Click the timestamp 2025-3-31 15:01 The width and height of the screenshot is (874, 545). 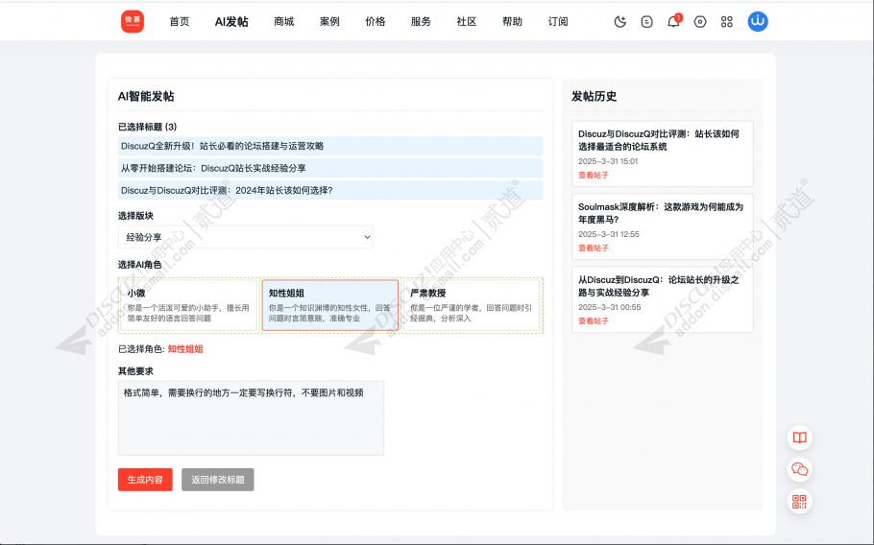click(608, 161)
